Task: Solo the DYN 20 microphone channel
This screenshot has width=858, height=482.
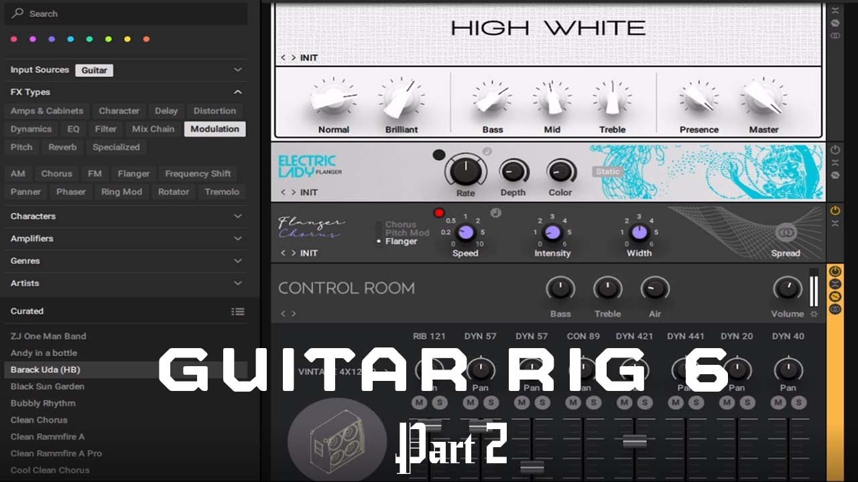Action: coord(747,402)
